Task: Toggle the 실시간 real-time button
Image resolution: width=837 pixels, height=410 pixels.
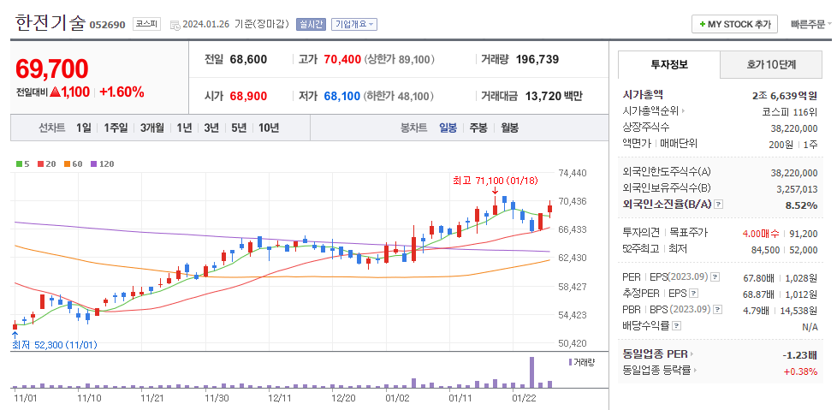Action: (311, 25)
